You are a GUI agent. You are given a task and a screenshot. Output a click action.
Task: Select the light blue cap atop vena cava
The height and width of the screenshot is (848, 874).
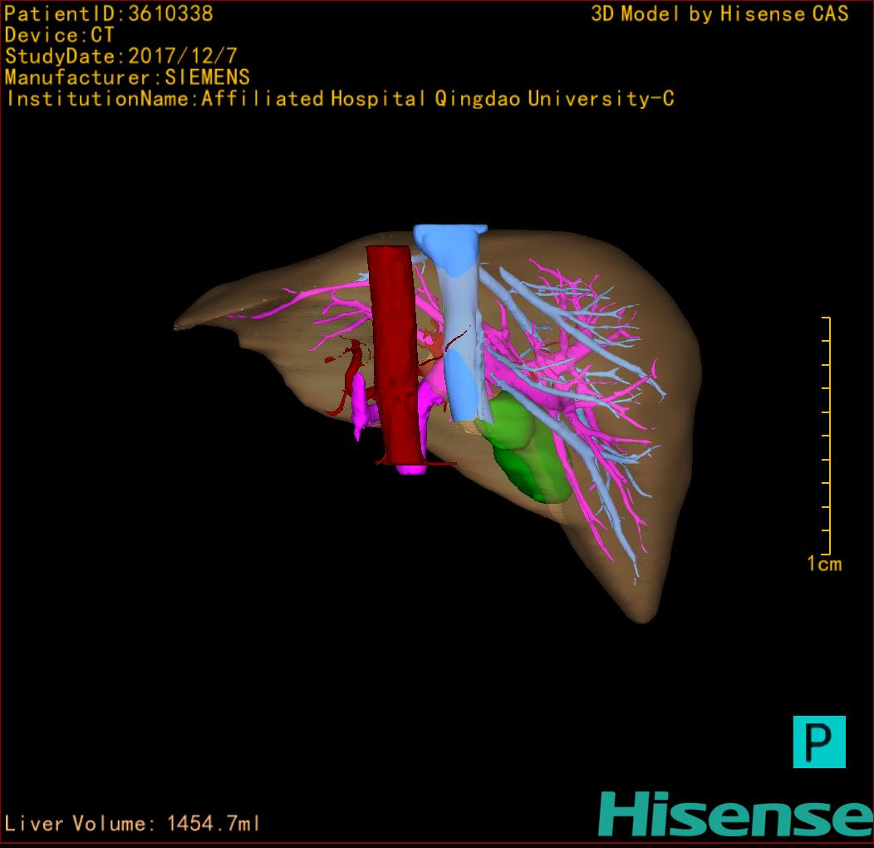pyautogui.click(x=447, y=242)
